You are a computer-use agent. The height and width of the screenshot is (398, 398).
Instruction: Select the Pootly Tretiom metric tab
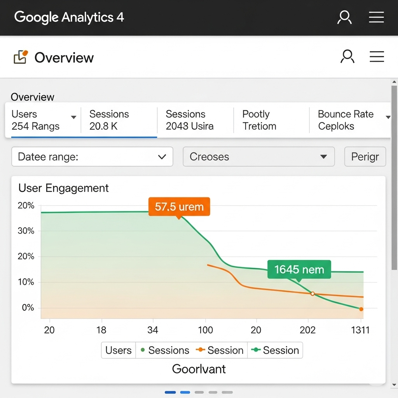pyautogui.click(x=271, y=120)
